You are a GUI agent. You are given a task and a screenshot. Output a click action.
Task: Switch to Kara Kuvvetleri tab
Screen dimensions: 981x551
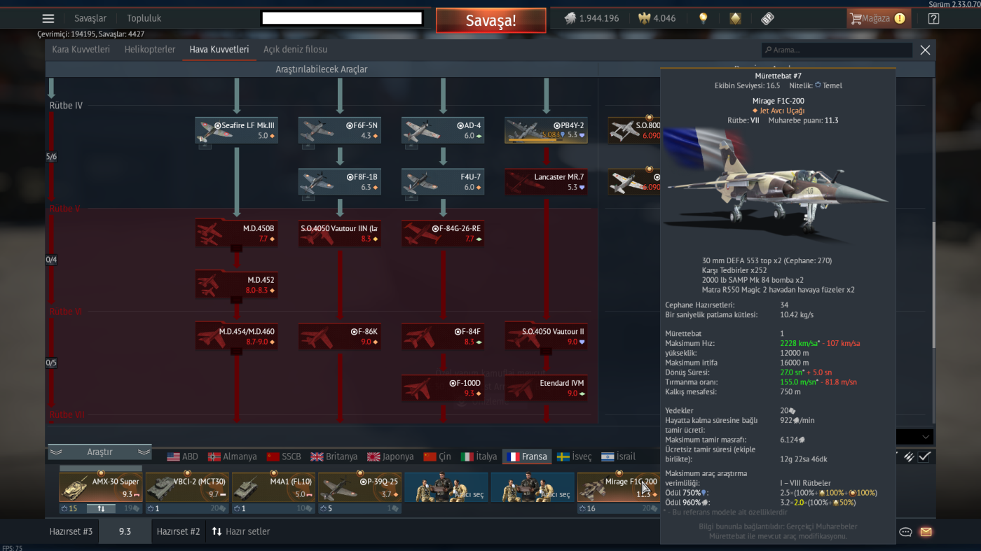click(x=81, y=50)
